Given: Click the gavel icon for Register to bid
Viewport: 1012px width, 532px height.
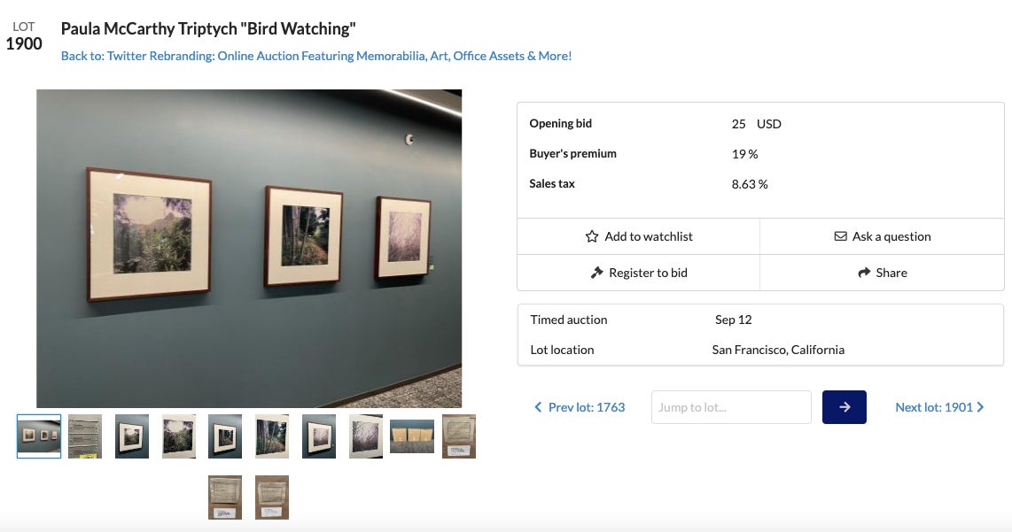Looking at the screenshot, I should click(x=596, y=273).
